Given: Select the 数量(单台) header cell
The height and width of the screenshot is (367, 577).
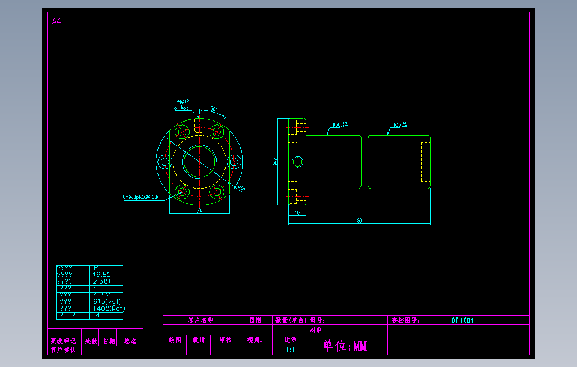Looking at the screenshot, I should pyautogui.click(x=291, y=320).
